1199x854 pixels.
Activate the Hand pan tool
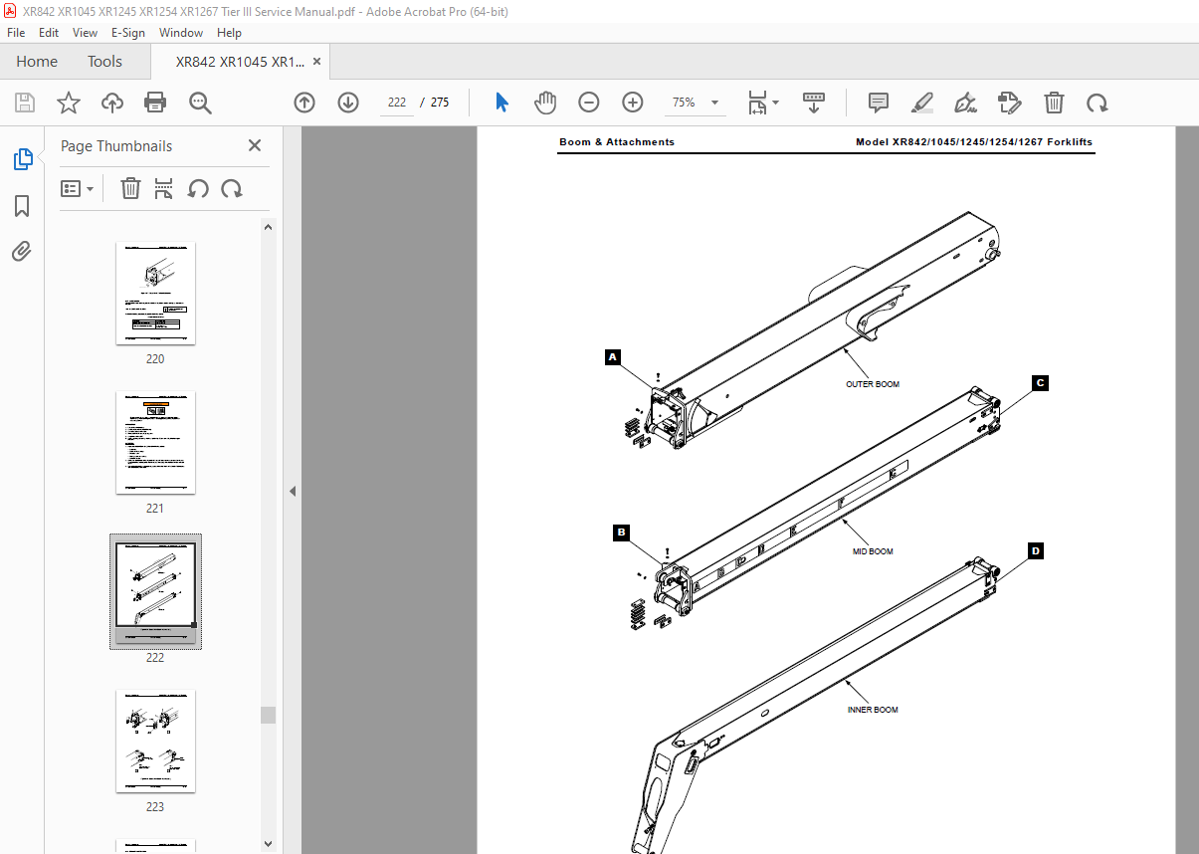[x=545, y=103]
